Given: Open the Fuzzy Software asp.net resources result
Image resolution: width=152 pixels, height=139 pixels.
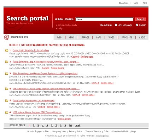Looking at the screenshot, I should [x=46, y=62].
